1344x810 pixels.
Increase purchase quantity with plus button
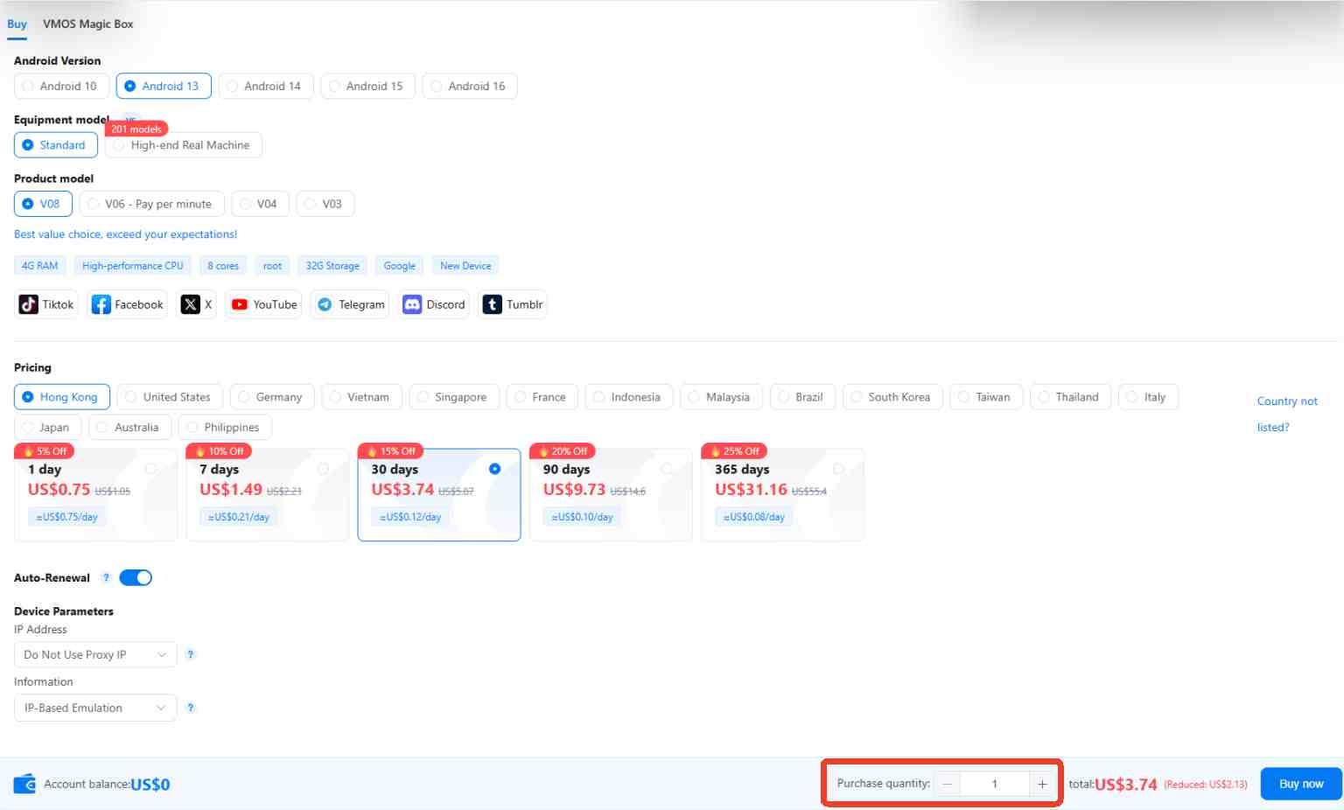[1042, 783]
